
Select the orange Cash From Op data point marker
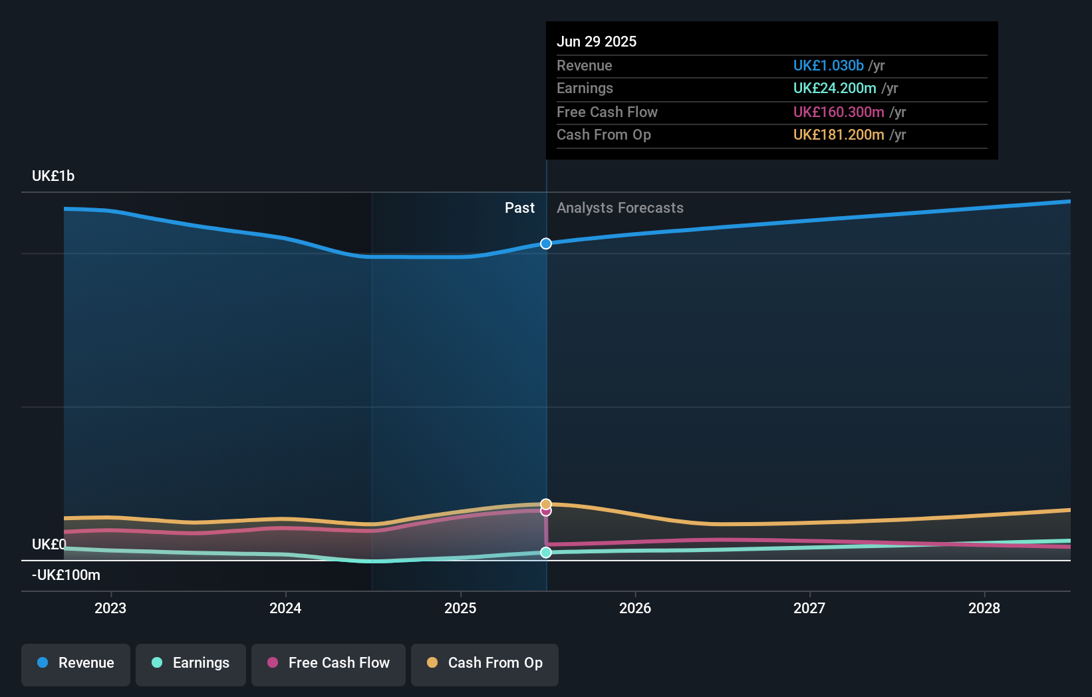tap(546, 503)
